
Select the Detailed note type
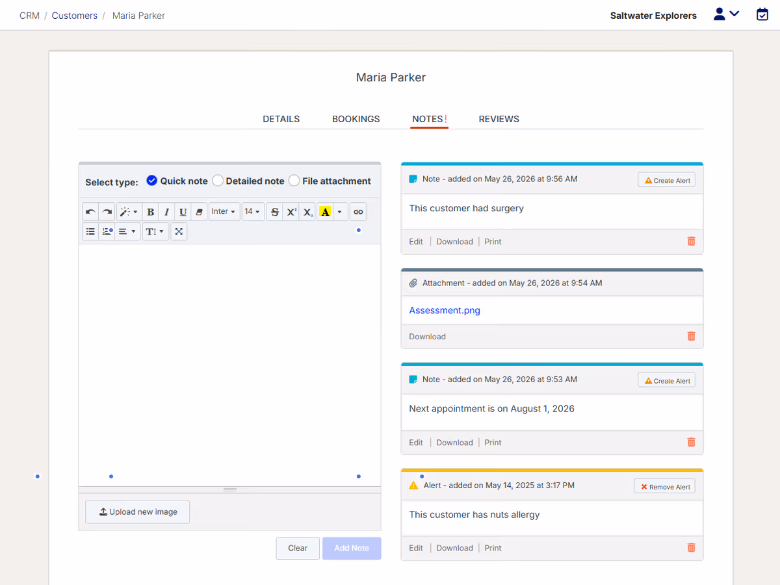pyautogui.click(x=248, y=181)
